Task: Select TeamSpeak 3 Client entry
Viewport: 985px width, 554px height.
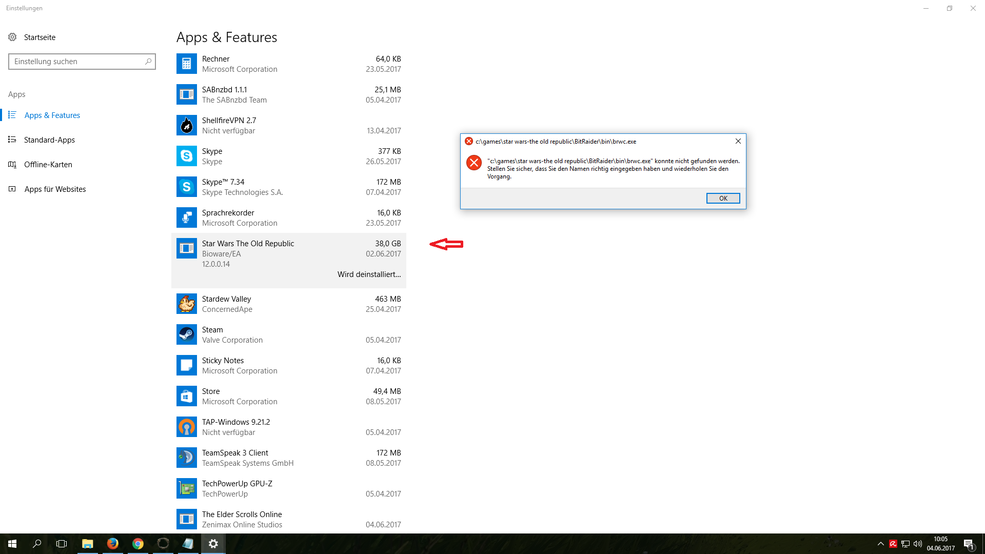Action: [x=289, y=458]
